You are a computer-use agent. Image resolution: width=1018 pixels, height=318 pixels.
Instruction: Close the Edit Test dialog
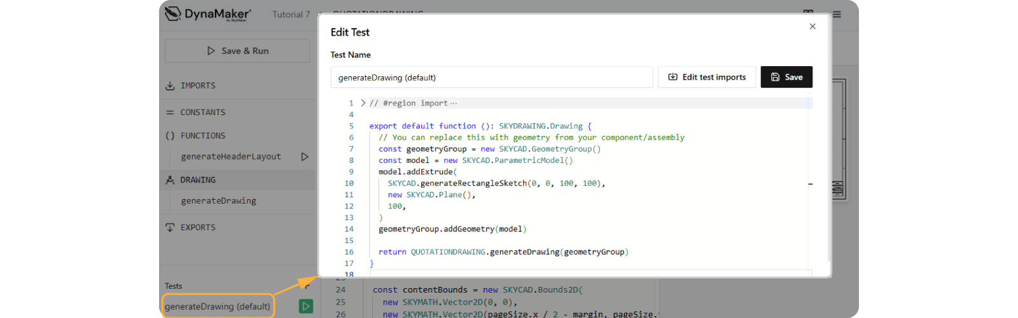click(x=812, y=27)
